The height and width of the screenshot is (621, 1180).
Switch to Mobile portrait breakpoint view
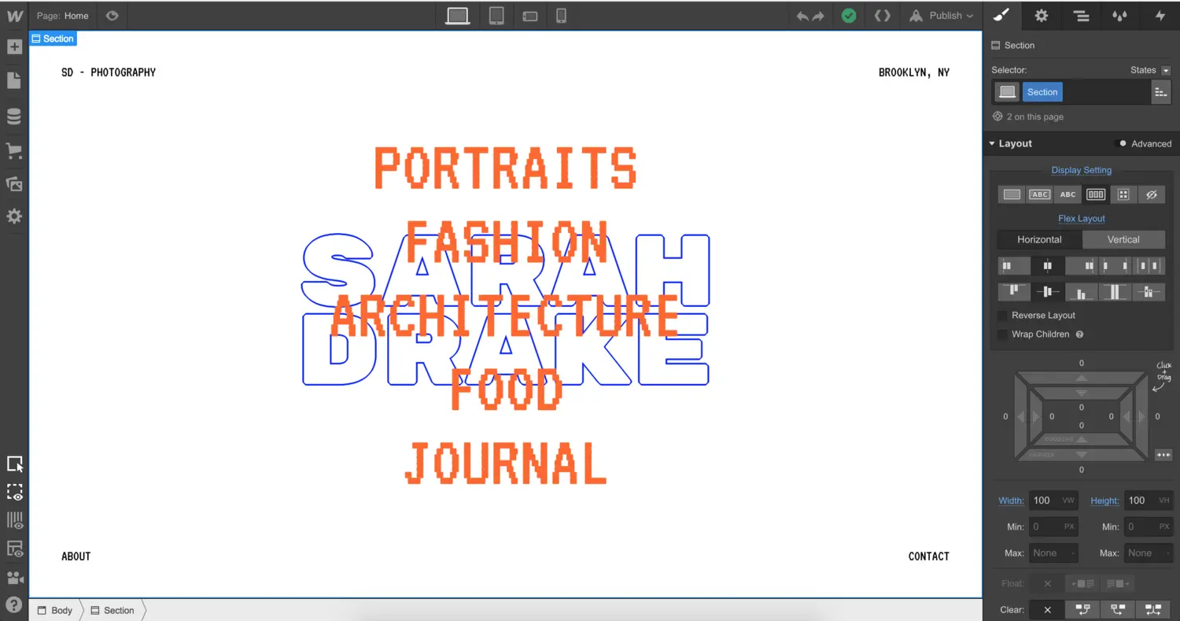562,16
